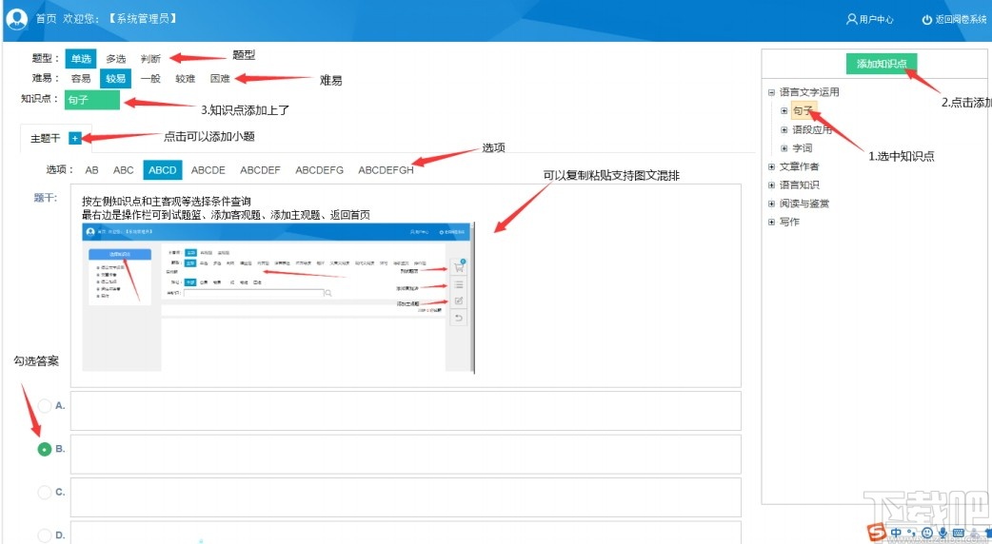Click into option B text field
This screenshot has height=544, width=992.
pos(406,455)
